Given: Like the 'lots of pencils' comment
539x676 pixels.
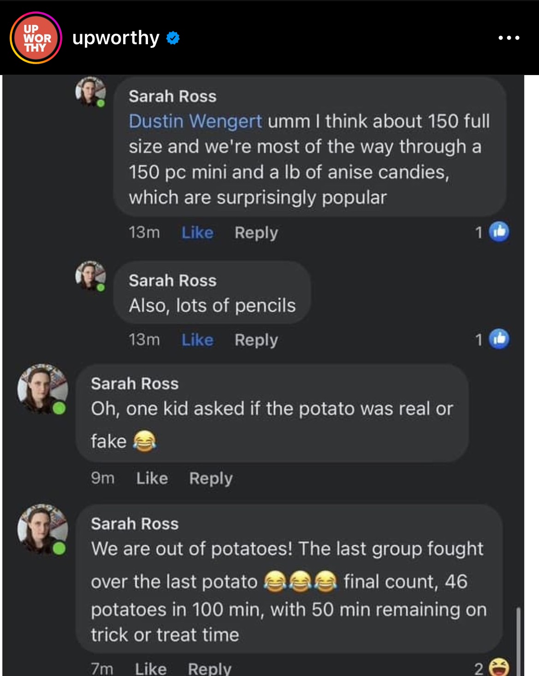Looking at the screenshot, I should 197,340.
